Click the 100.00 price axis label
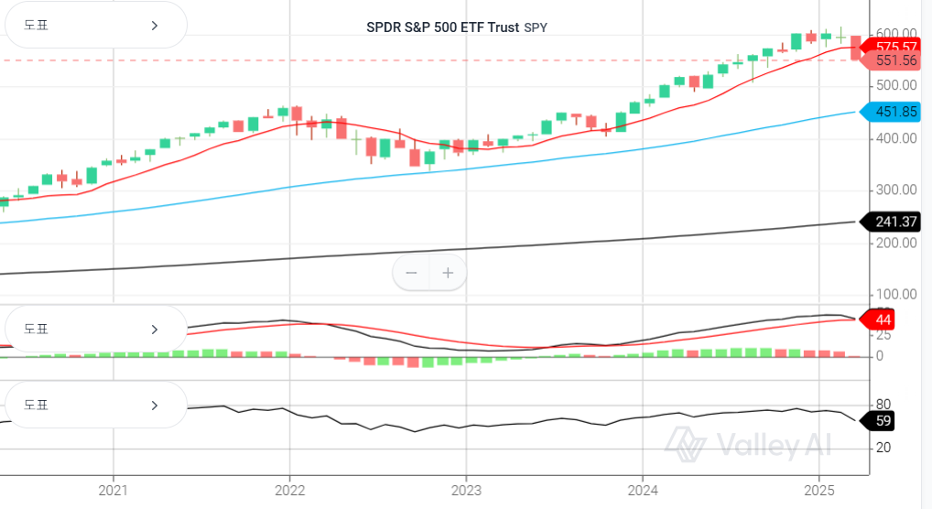Viewport: 932px width, 509px height. coord(896,295)
